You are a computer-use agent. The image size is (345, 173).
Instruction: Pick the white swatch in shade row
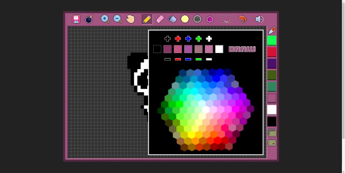click(219, 49)
